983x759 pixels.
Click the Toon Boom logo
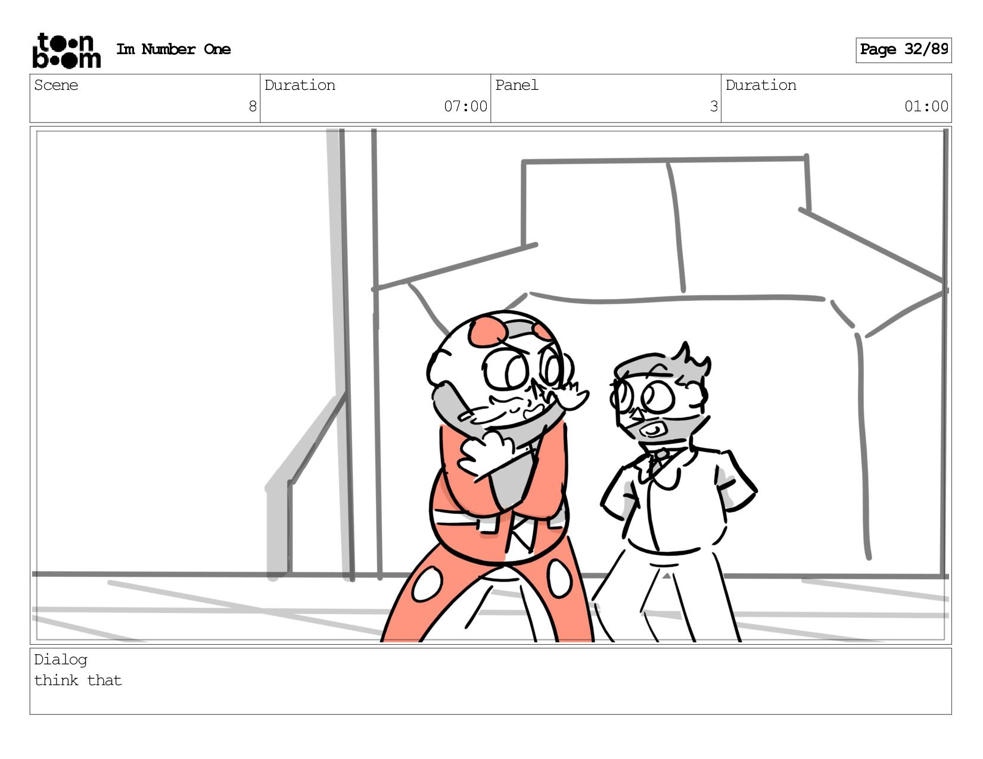pyautogui.click(x=66, y=51)
